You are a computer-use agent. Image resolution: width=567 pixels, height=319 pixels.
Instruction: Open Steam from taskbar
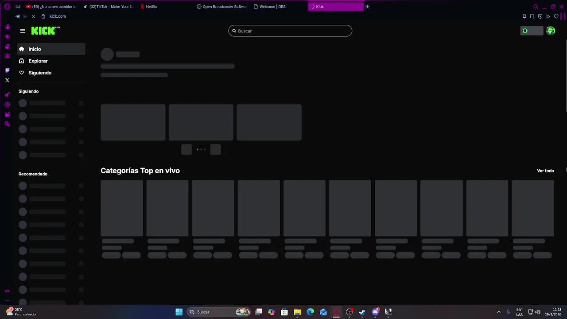pos(362,312)
